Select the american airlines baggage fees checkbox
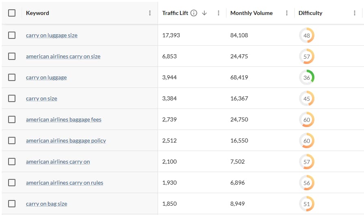 [12, 119]
